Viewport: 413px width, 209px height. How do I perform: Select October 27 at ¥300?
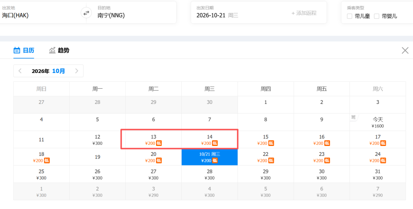pos(154,174)
